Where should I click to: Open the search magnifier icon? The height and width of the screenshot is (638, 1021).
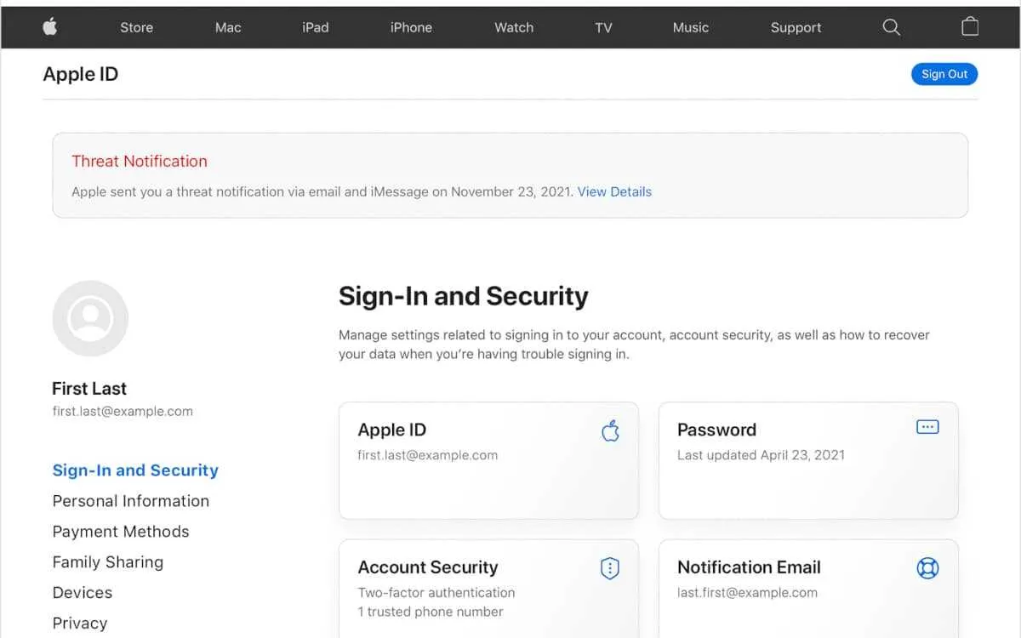[x=891, y=27]
